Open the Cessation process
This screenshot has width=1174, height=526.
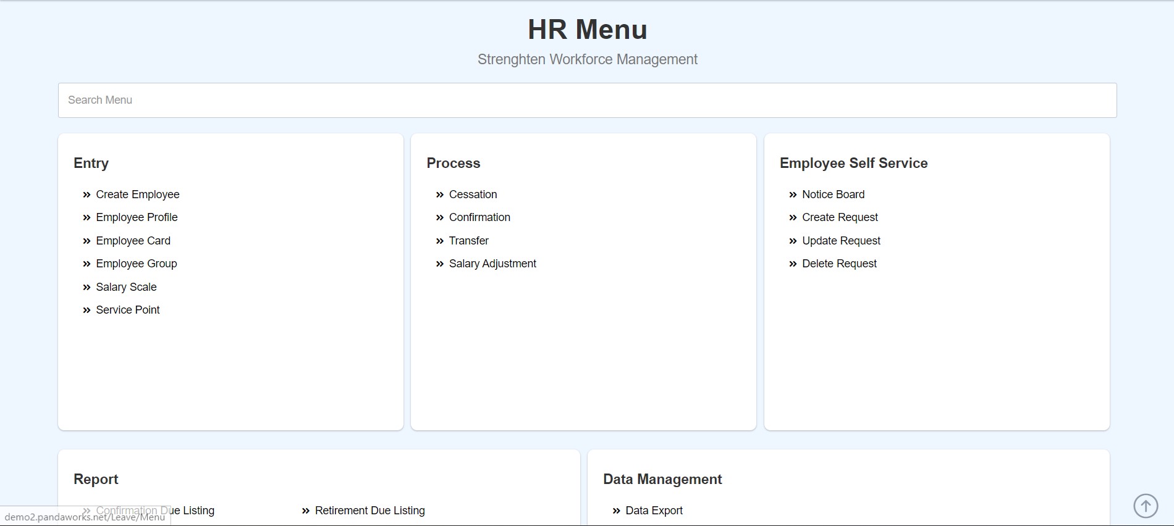(x=473, y=194)
